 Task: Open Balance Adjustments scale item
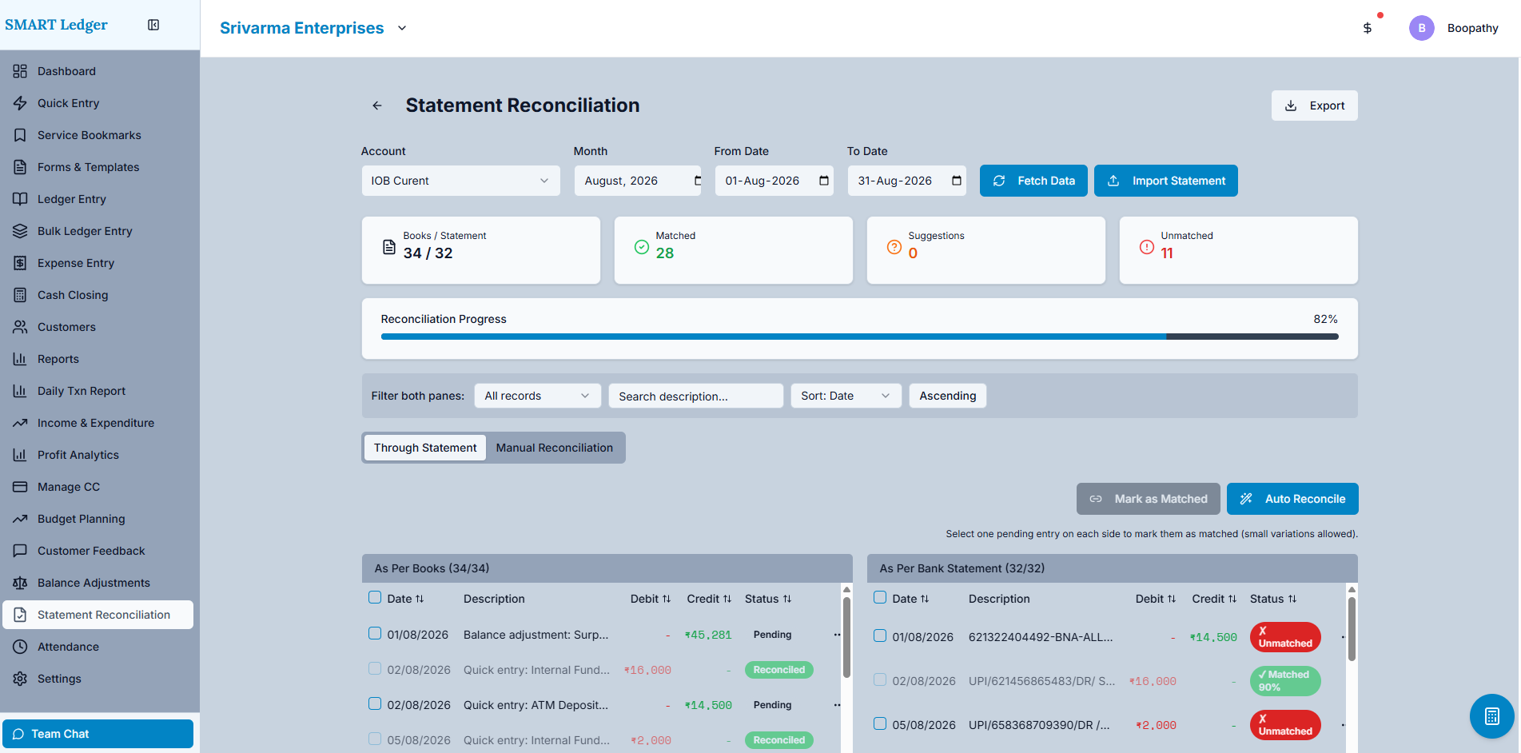pos(100,583)
